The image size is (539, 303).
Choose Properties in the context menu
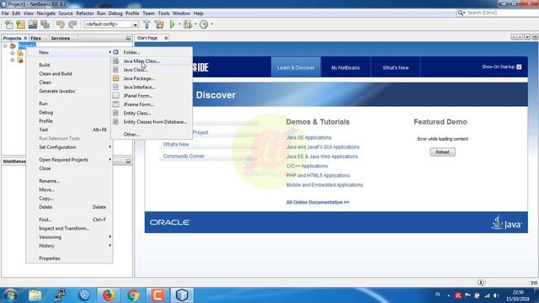[x=69, y=258]
